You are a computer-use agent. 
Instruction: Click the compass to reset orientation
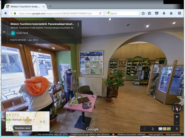(177, 108)
